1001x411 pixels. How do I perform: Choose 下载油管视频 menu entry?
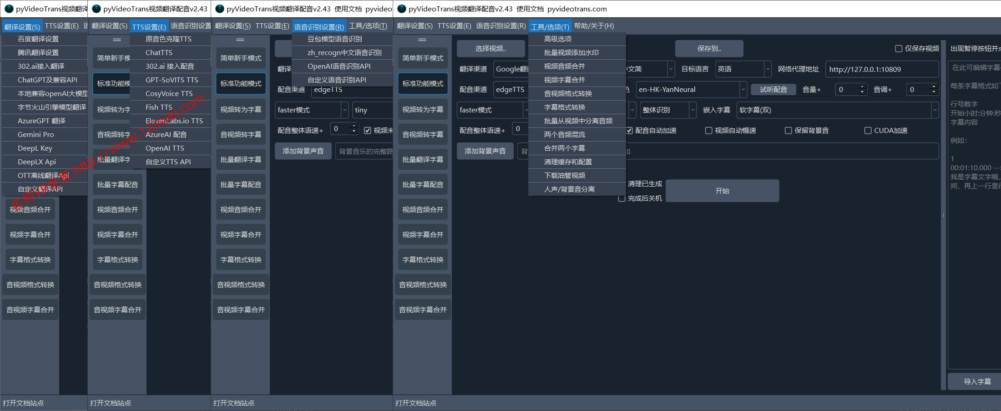[565, 176]
